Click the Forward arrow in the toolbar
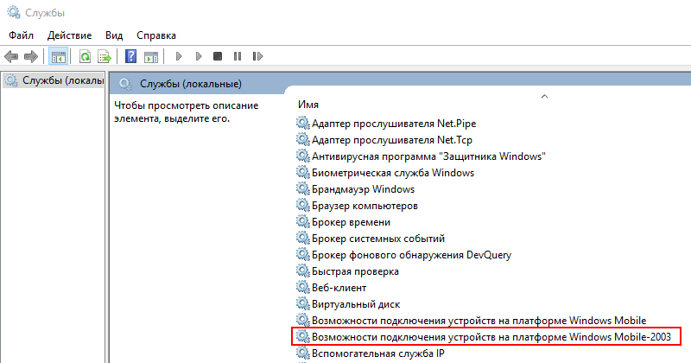Screen dimensions: 691x363 [31, 56]
